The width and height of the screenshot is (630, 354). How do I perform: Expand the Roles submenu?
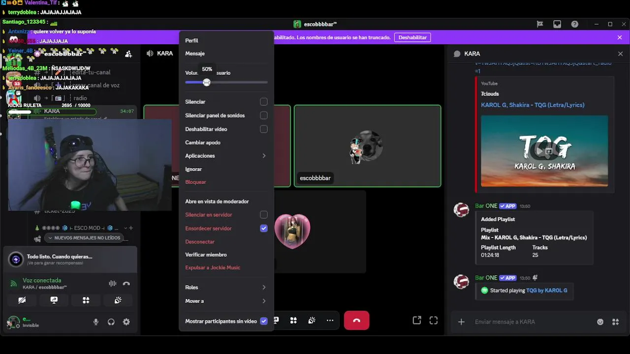coord(226,287)
